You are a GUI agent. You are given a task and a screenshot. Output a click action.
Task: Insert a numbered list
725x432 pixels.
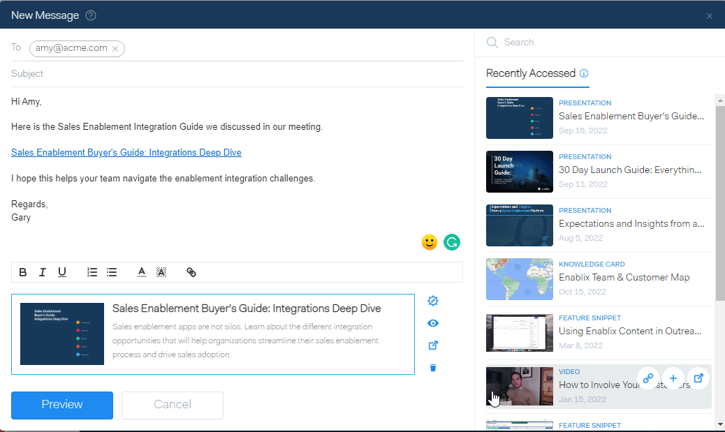click(x=92, y=272)
